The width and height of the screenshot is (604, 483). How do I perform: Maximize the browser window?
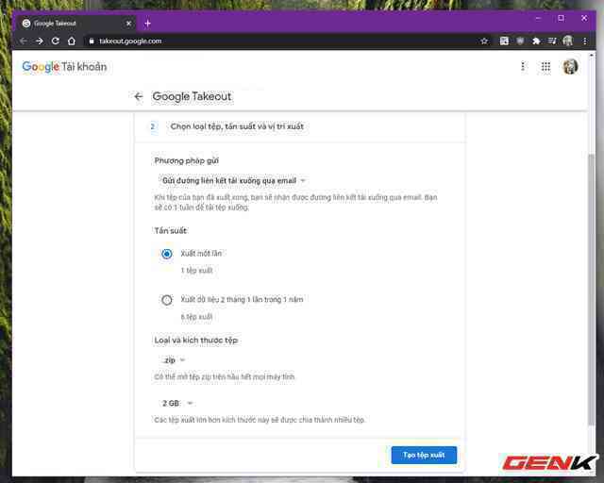[562, 19]
